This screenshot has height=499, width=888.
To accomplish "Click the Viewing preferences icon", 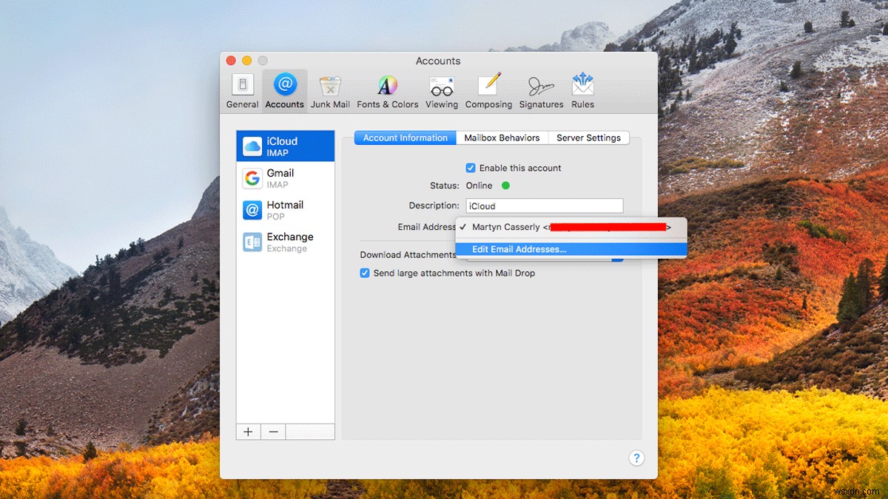I will [x=441, y=89].
